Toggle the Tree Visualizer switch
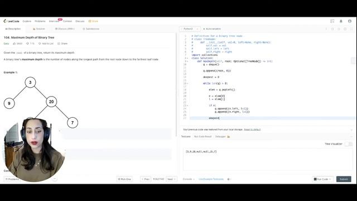This screenshot has height=201, width=357. coord(348,144)
